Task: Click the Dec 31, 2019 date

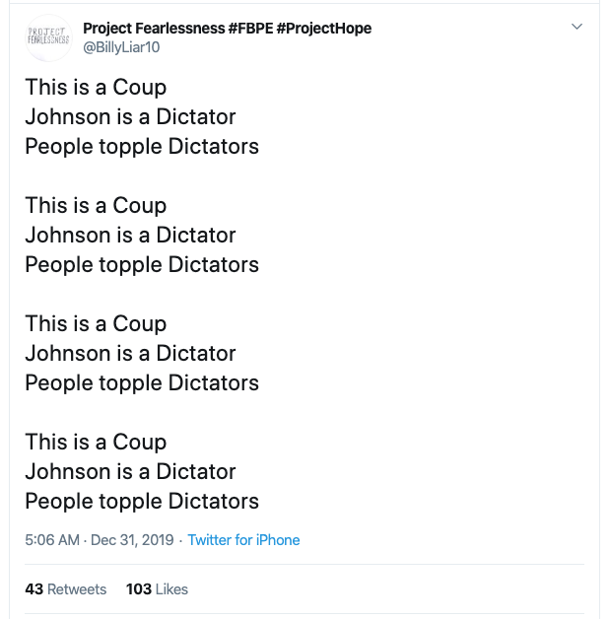Action: coord(132,540)
